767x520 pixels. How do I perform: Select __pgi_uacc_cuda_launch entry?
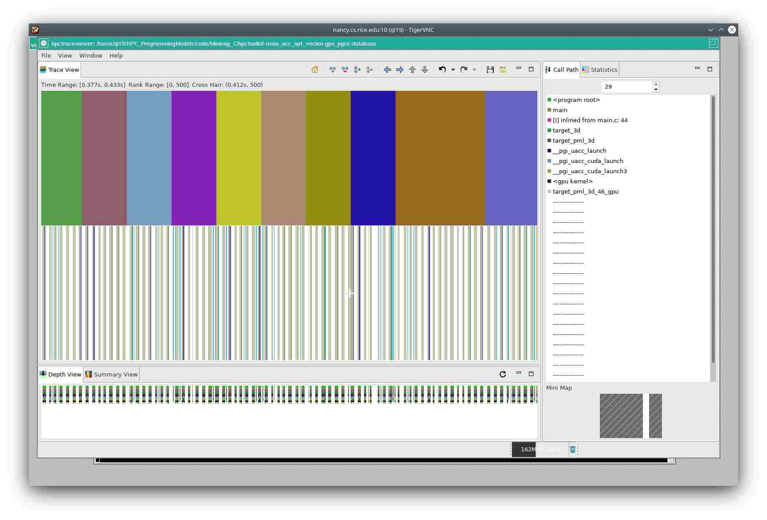tap(585, 161)
